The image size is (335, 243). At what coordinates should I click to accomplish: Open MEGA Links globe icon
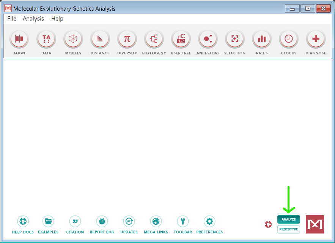[156, 221]
